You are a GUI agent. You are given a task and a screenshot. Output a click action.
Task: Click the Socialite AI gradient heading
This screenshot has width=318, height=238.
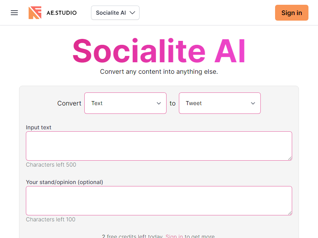[159, 51]
